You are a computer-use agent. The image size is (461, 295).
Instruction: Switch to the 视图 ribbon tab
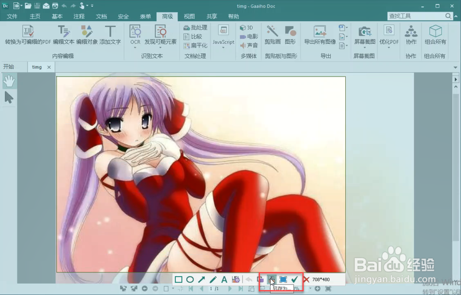189,17
